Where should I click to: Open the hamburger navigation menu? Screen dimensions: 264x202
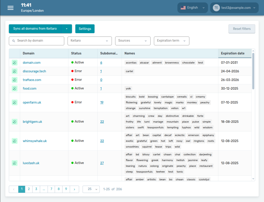[10, 8]
